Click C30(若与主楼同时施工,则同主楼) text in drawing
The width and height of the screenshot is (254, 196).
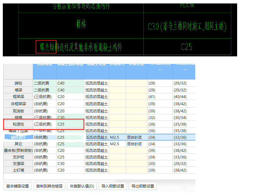point(187,27)
